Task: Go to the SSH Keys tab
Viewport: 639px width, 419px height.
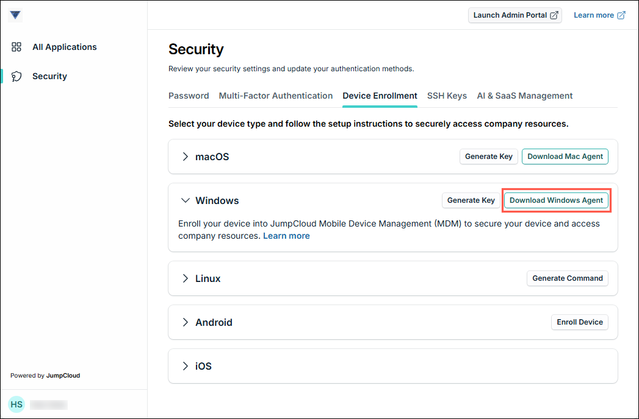Action: tap(447, 96)
